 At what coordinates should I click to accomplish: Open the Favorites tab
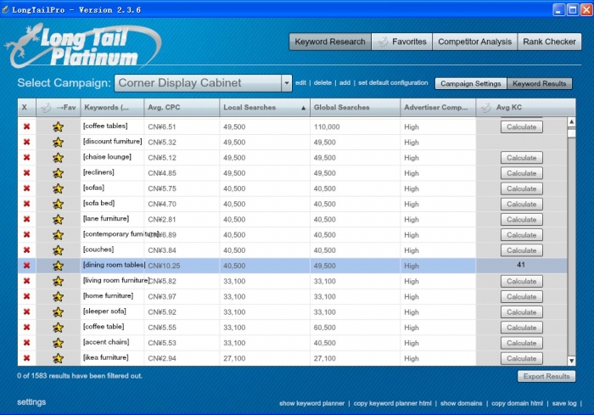click(x=402, y=42)
